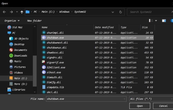
Task: Select PC in the address breadcrumb
Action: point(35,12)
